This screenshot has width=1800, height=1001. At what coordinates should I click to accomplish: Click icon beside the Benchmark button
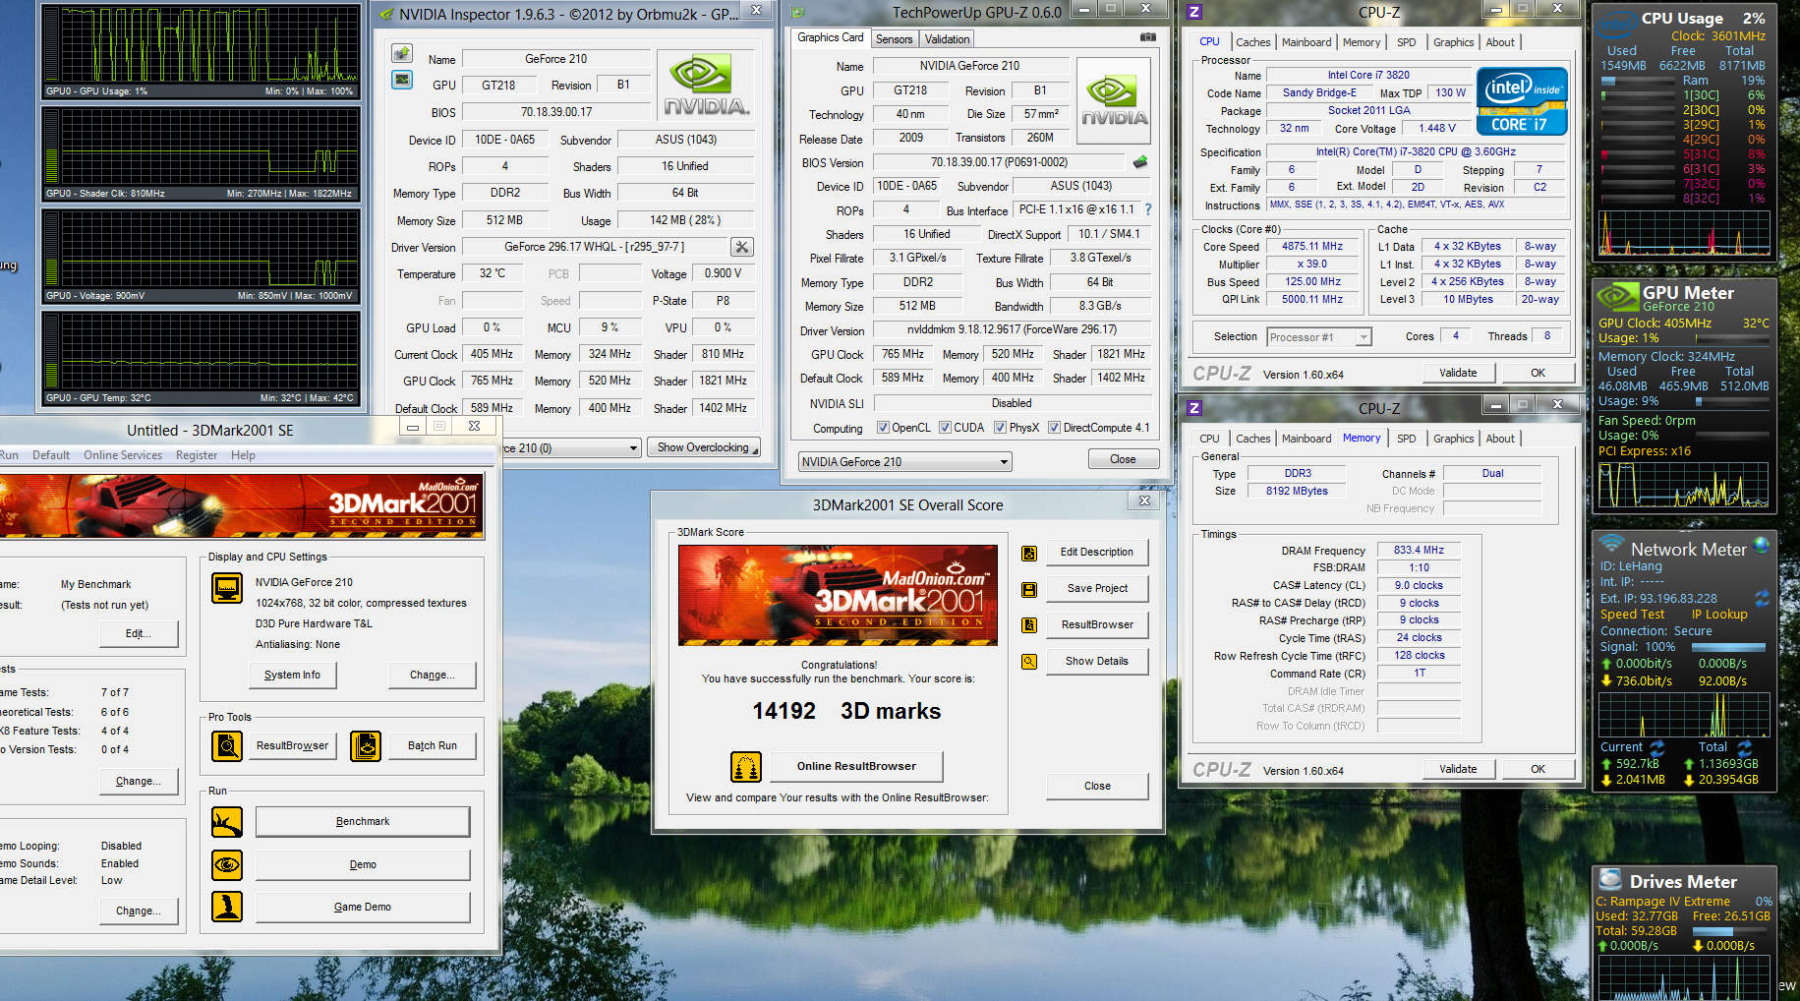pos(227,822)
